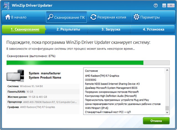177x130 pixels.
Task: Close the WinZip Driver Updater window
Action: point(171,6)
